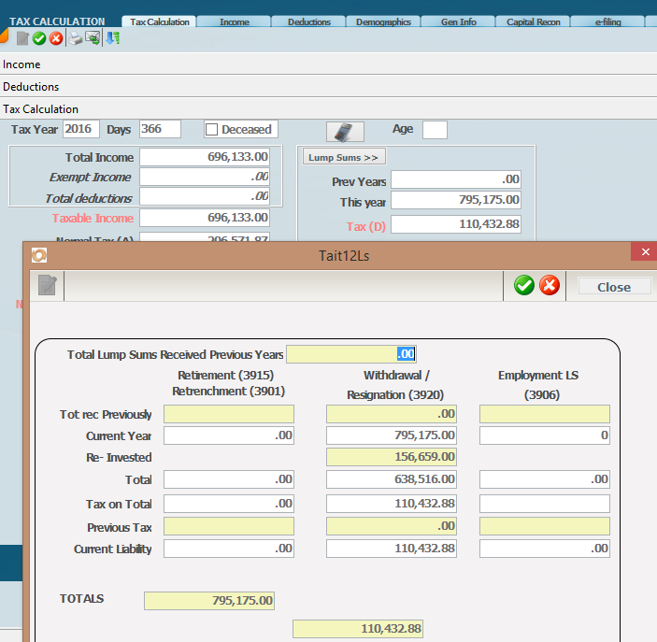The width and height of the screenshot is (657, 642).
Task: Click the blue down-arrow sort icon
Action: [112, 38]
